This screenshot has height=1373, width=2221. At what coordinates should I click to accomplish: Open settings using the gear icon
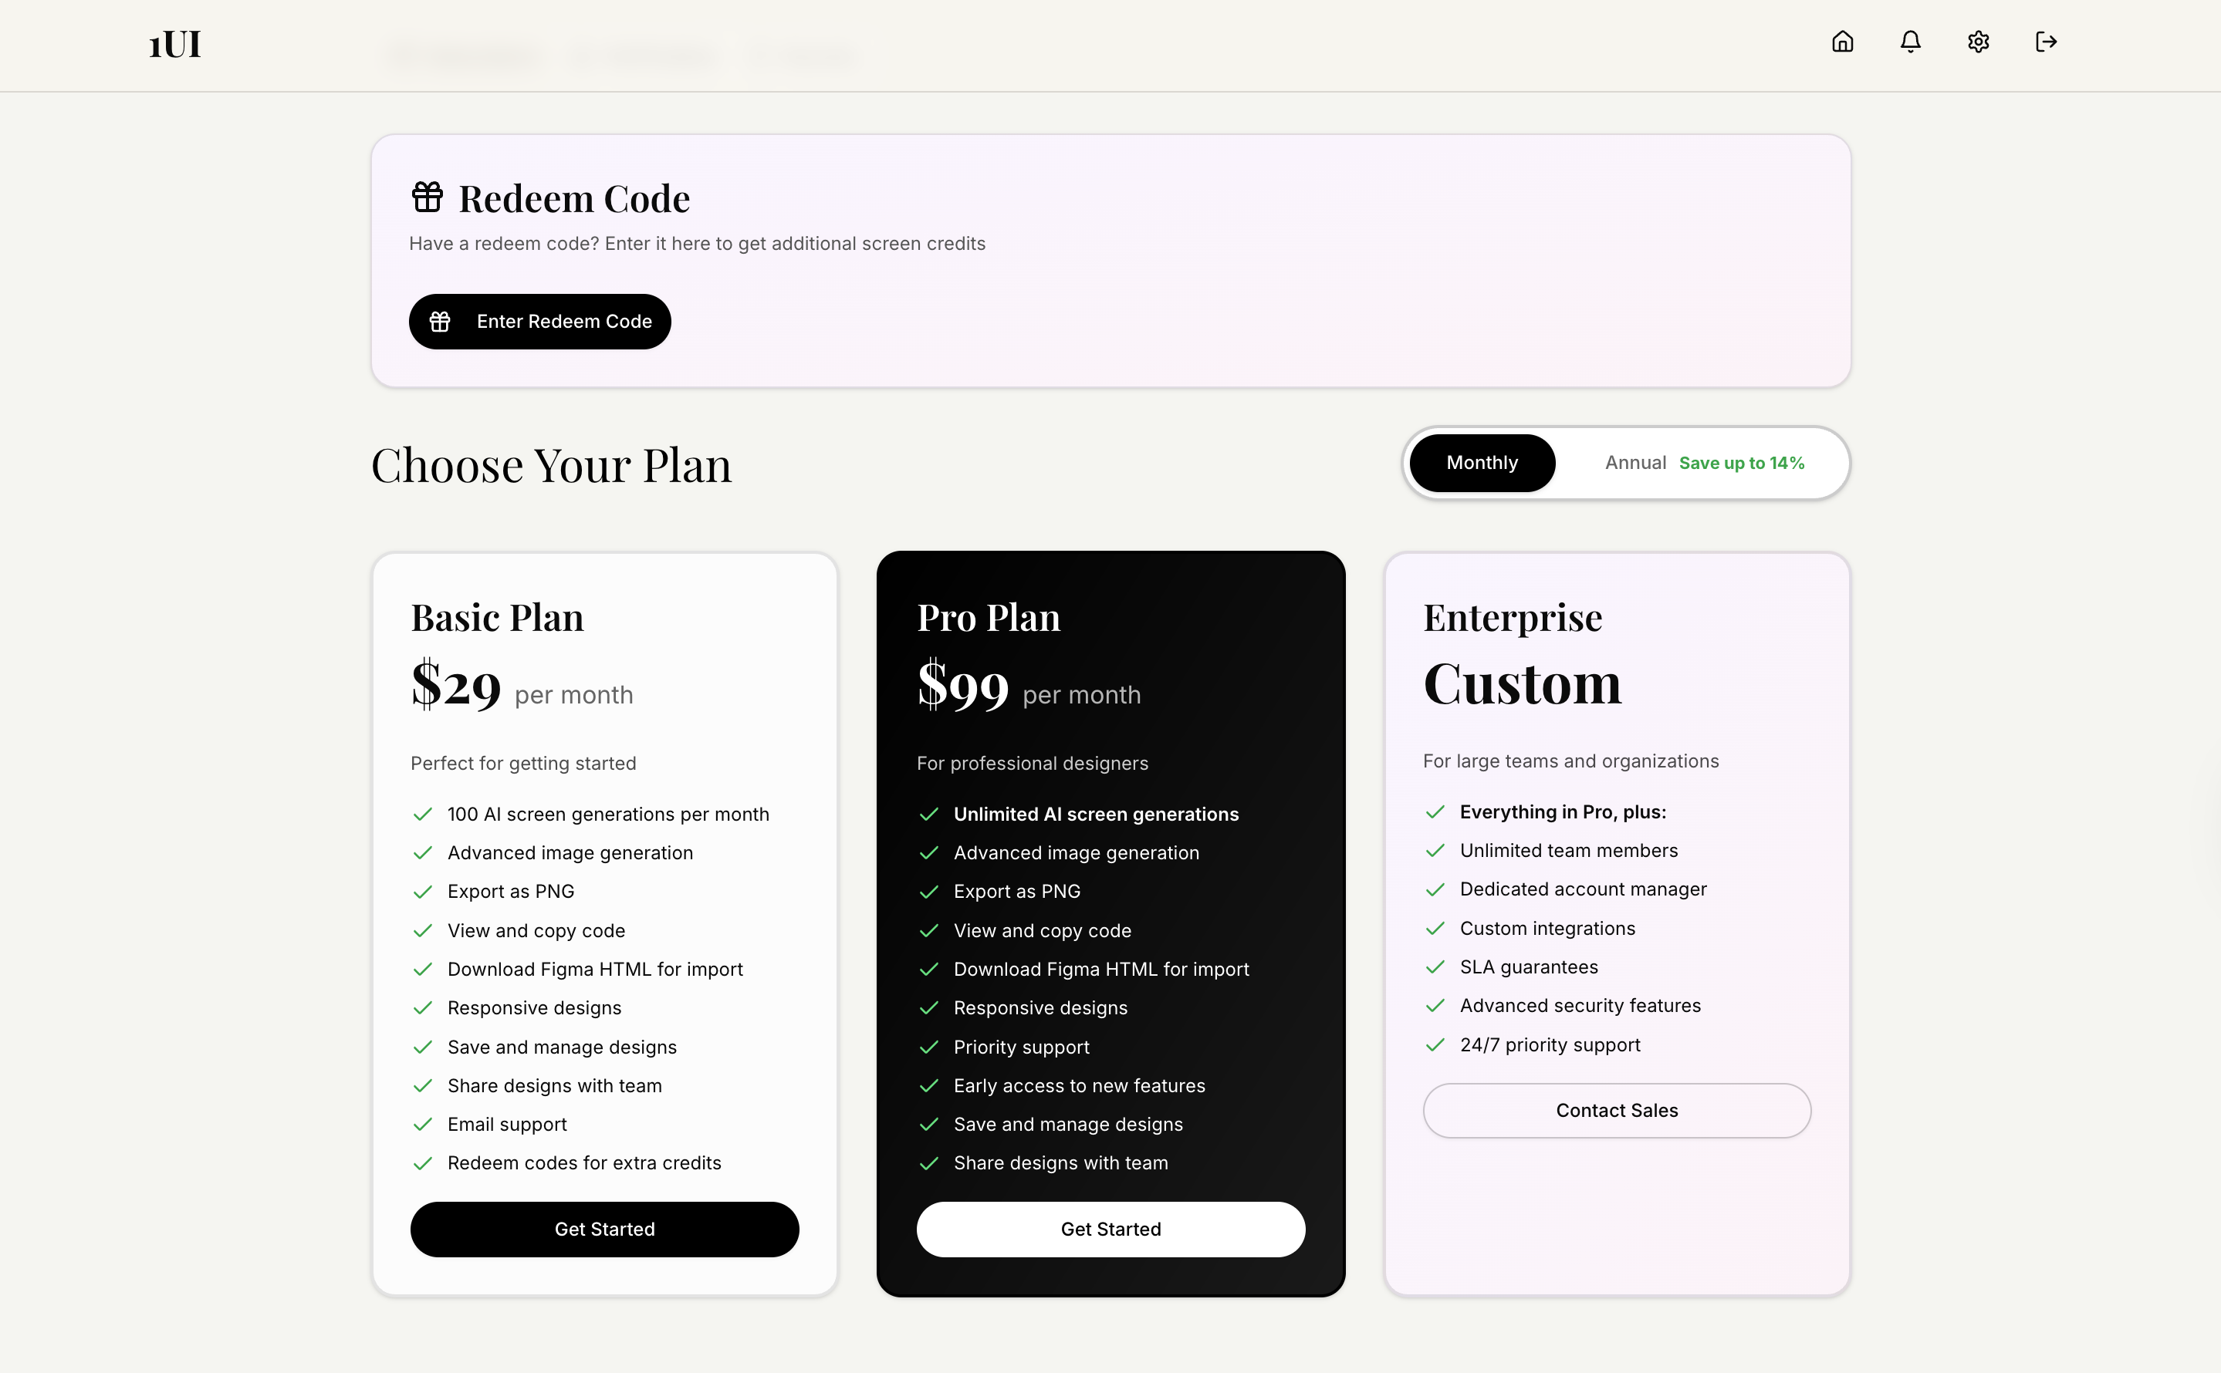click(x=1979, y=42)
